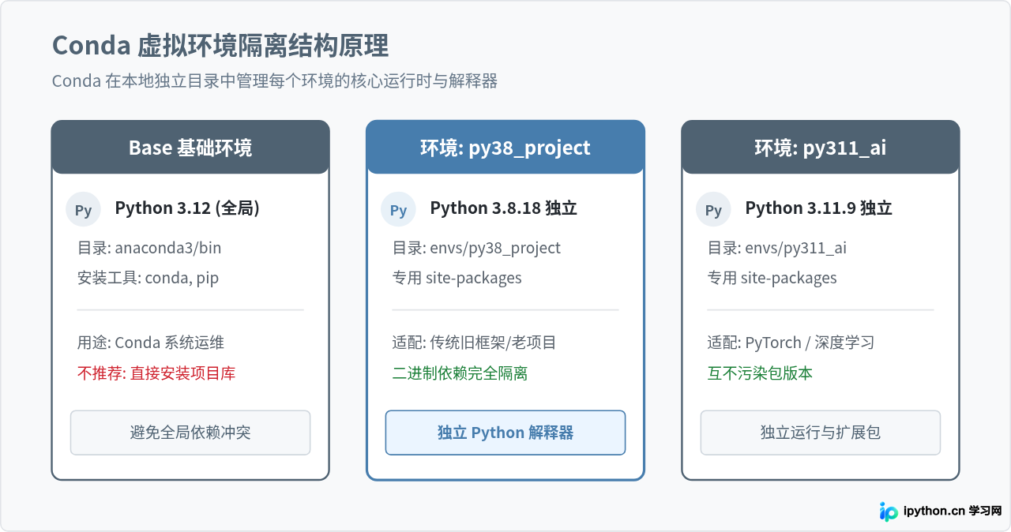Click the Py icon beside Python 3.8.18
Image resolution: width=1011 pixels, height=532 pixels.
[x=398, y=210]
